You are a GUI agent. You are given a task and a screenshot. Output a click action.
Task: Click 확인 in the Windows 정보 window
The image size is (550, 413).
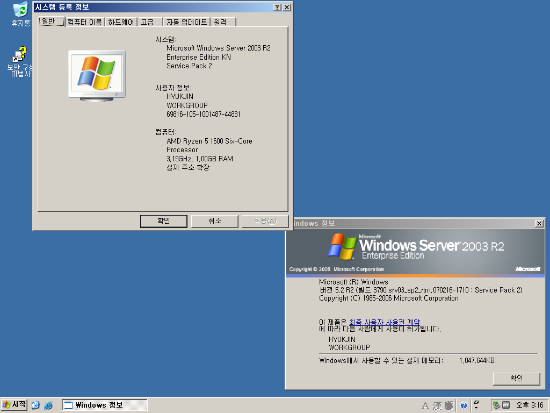point(516,379)
